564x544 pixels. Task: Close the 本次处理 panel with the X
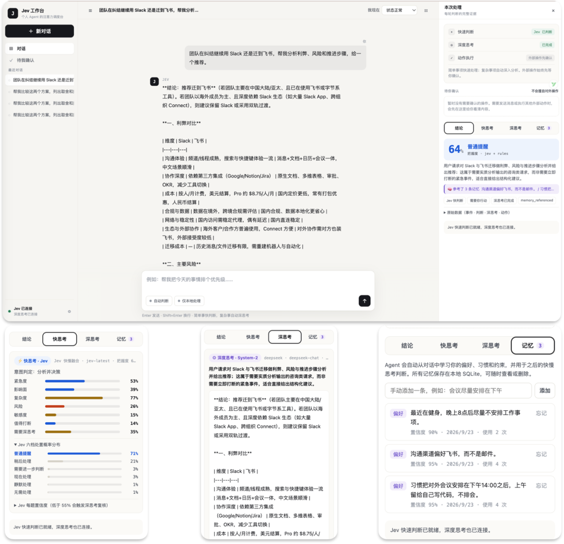pyautogui.click(x=553, y=10)
